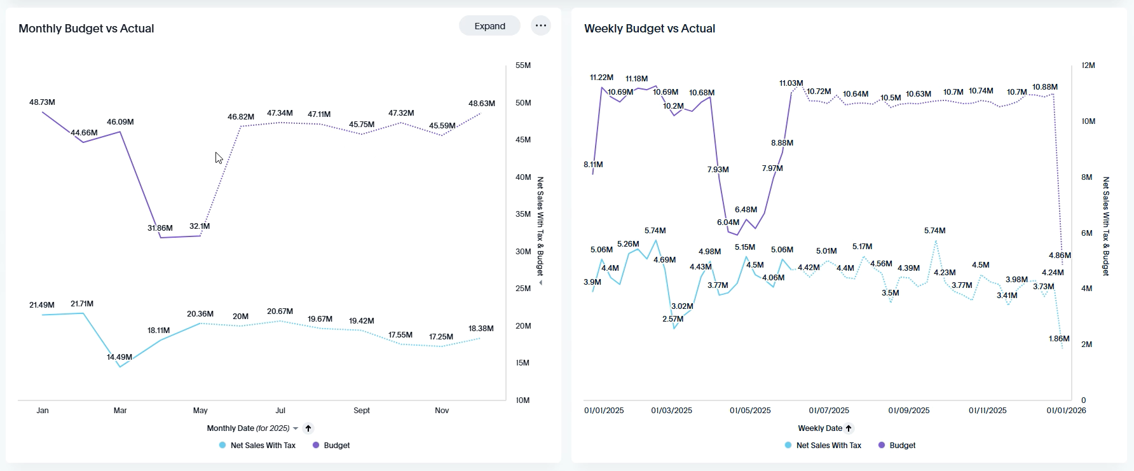Viewport: 1134px width, 471px height.
Task: Click the Weekly Date axis label
Action: pyautogui.click(x=820, y=428)
